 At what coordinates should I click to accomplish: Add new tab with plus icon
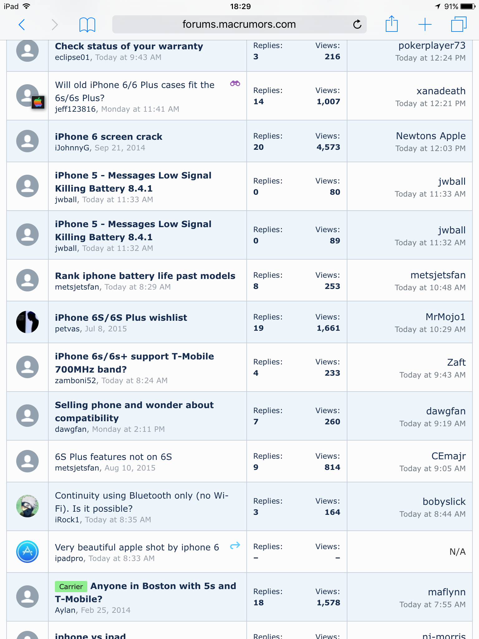click(x=425, y=24)
